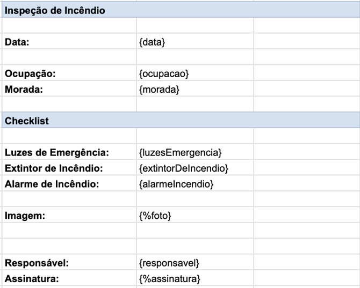This screenshot has height=288, width=360.
Task: Select the {alarmeIncendio} placeholder cell
Action: pos(177,184)
